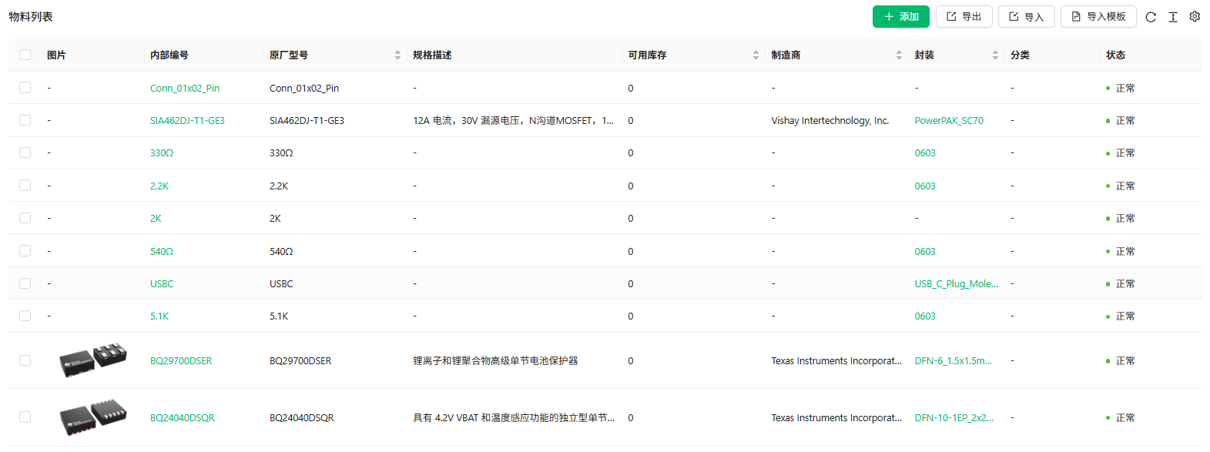
Task: Select the checkbox for the USBC row
Action: pos(25,283)
